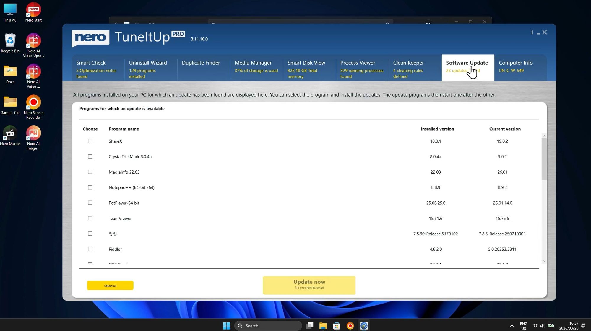Open the Process Viewer tab
591x331 pixels.
[x=358, y=68]
